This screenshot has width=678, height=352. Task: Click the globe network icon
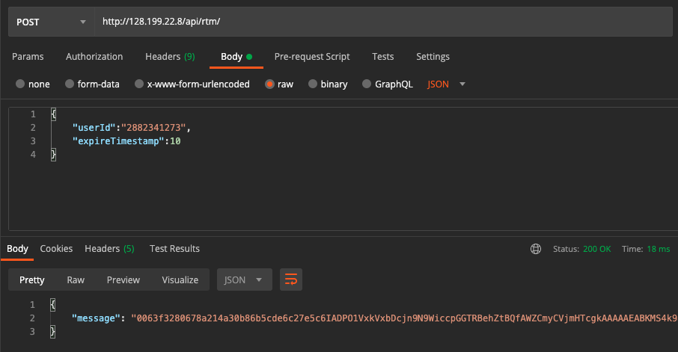pyautogui.click(x=536, y=249)
